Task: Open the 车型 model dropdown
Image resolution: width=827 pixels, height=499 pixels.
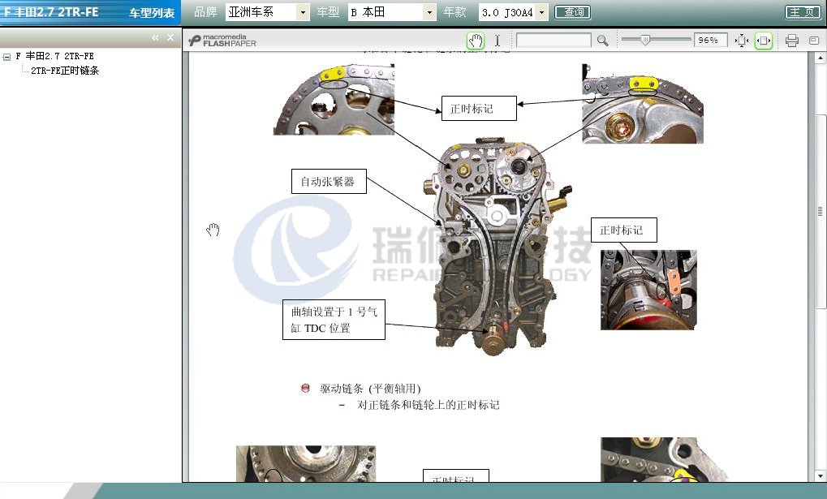Action: coord(429,12)
